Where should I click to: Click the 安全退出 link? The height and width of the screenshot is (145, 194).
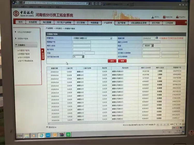pyautogui.click(x=182, y=17)
